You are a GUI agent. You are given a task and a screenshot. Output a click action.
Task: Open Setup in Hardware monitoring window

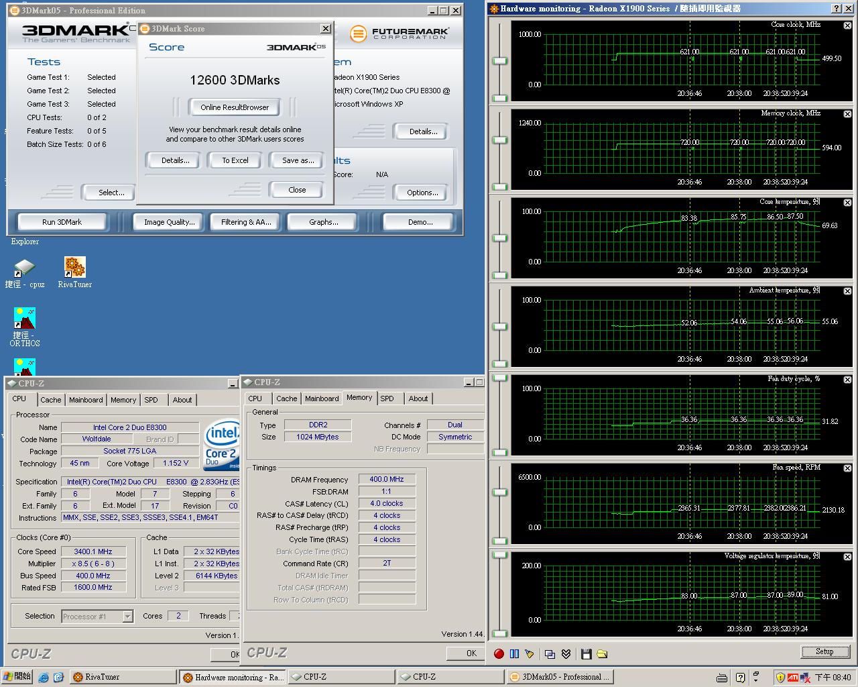824,651
